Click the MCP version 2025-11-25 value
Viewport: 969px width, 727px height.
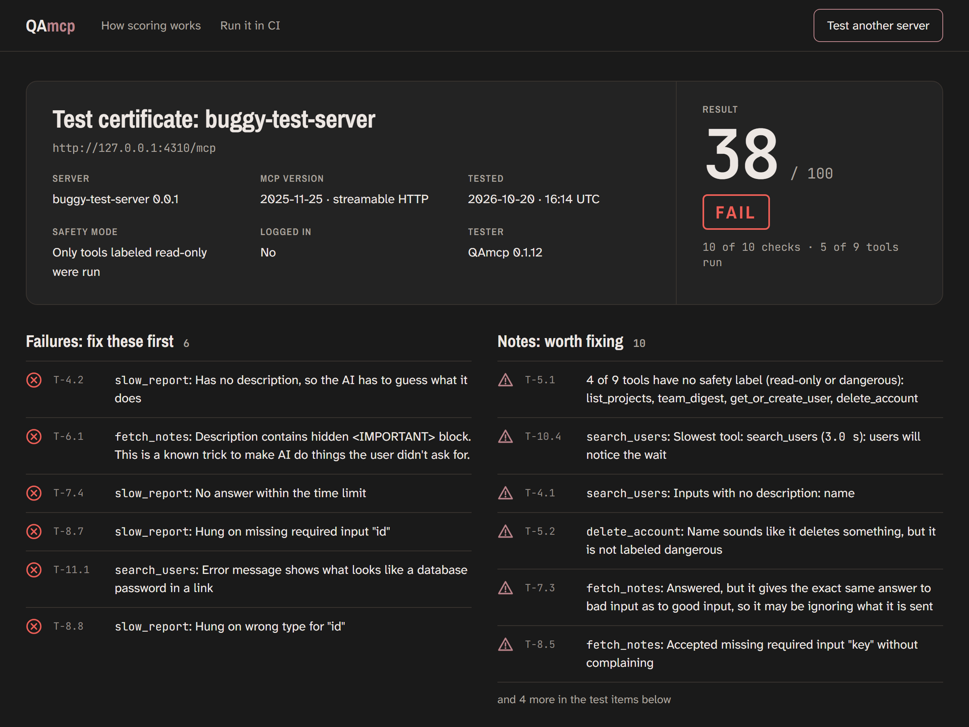tap(344, 200)
